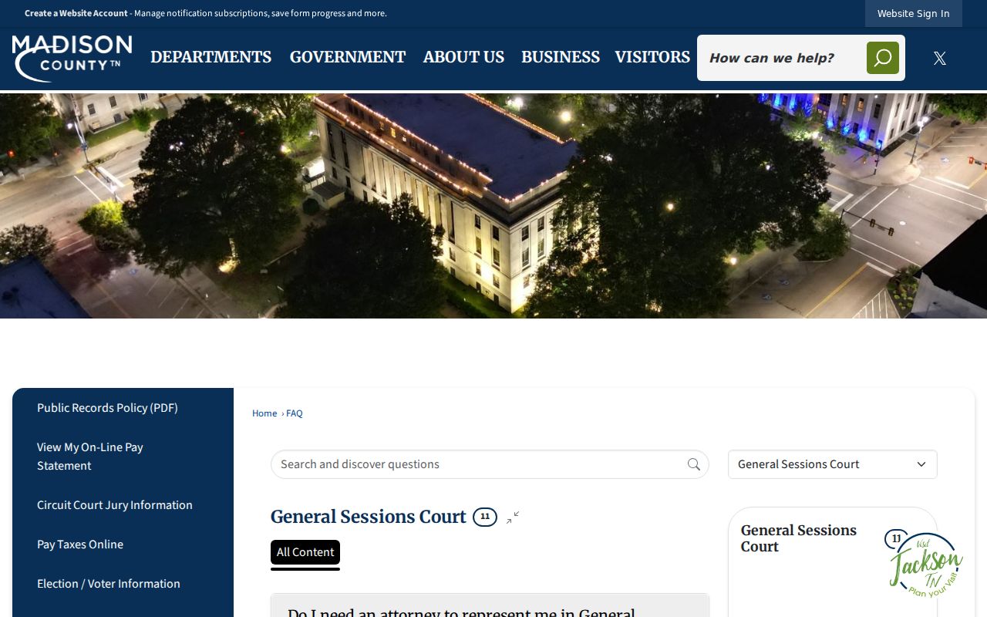Click General Sessions Court sidebar card title
The height and width of the screenshot is (617, 987).
(799, 538)
